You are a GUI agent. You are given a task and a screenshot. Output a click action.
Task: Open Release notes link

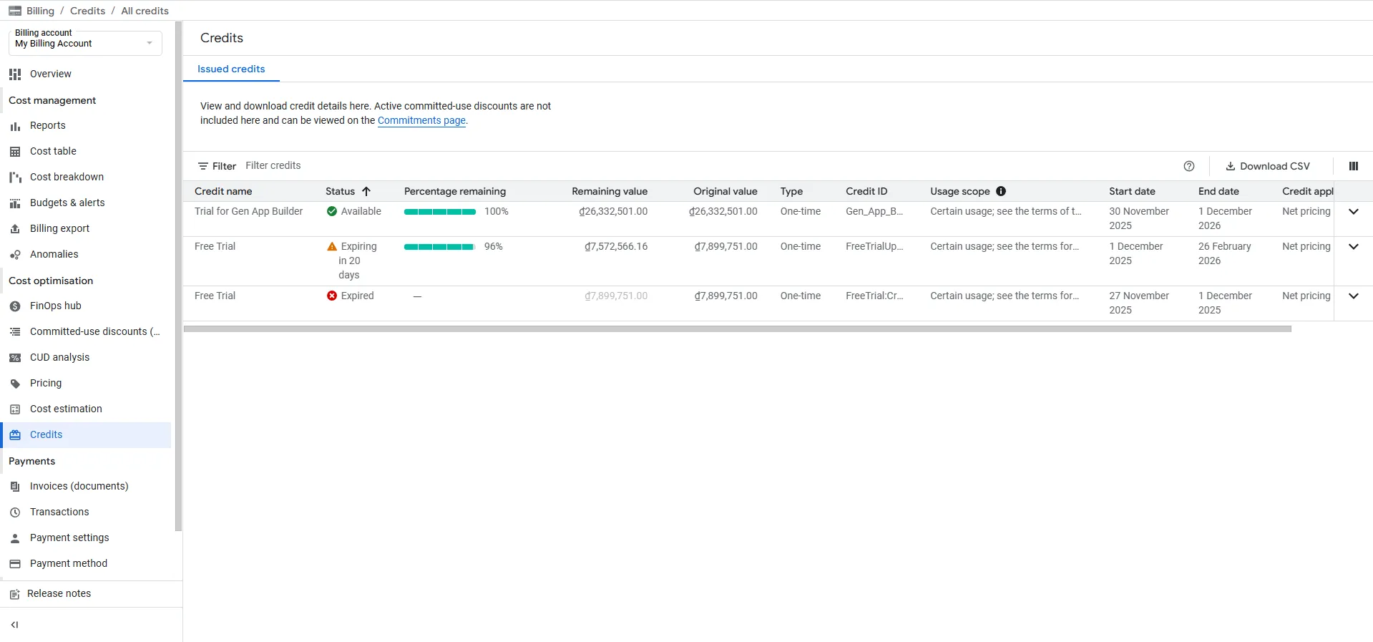[59, 594]
